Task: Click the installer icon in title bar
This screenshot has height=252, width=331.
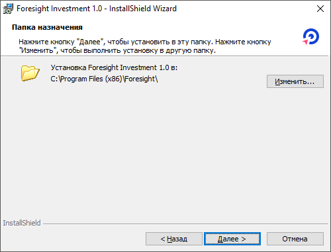Action: [8, 9]
